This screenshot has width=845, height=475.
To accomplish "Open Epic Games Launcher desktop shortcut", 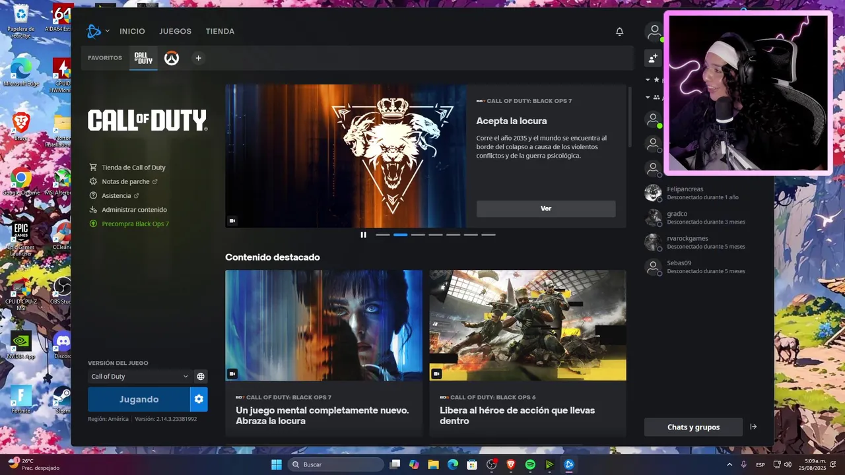I will click(21, 239).
